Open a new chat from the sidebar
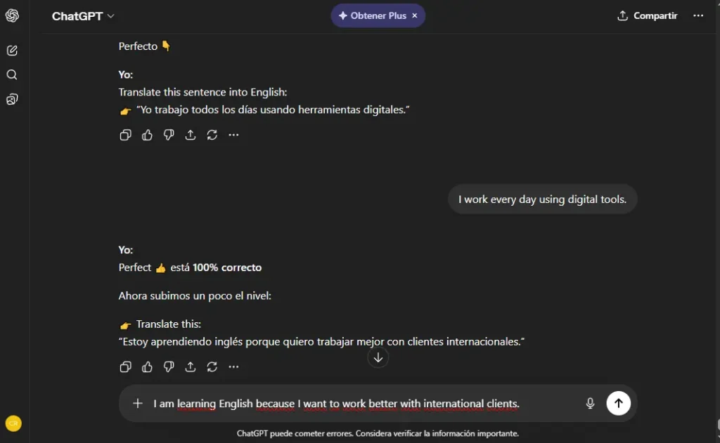Screen dimensions: 720x443 [x=11, y=50]
